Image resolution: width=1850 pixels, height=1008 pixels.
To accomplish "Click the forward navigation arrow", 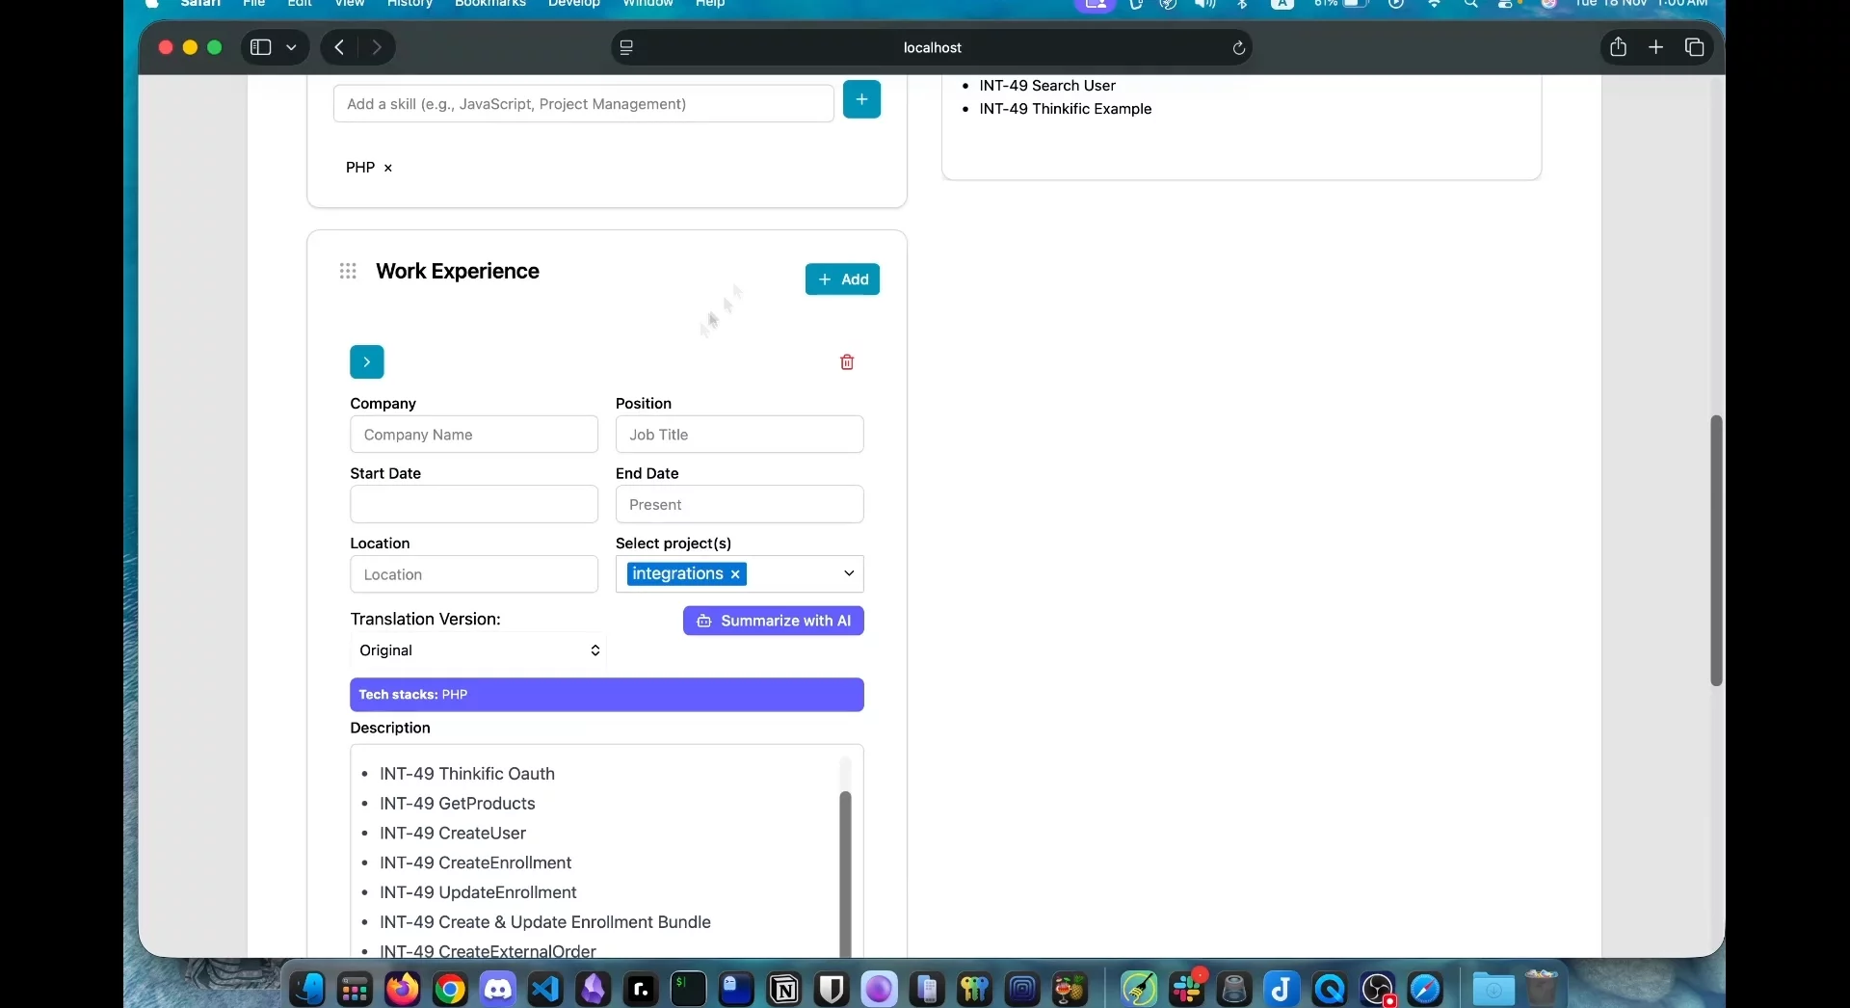I will 378,47.
